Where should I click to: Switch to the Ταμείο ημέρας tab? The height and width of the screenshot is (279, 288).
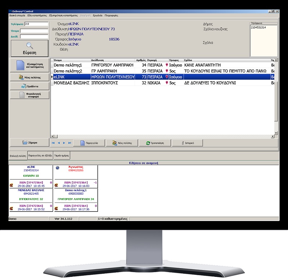pos(62,156)
